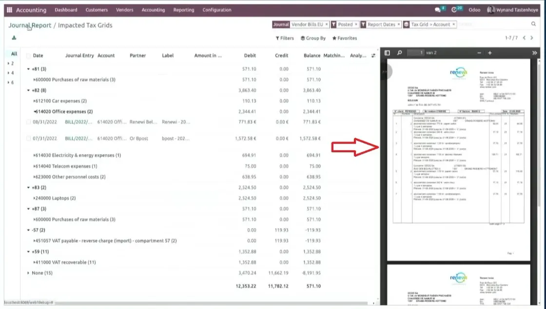The image size is (546, 309).
Task: Sort by the Date column header
Action: click(x=38, y=55)
